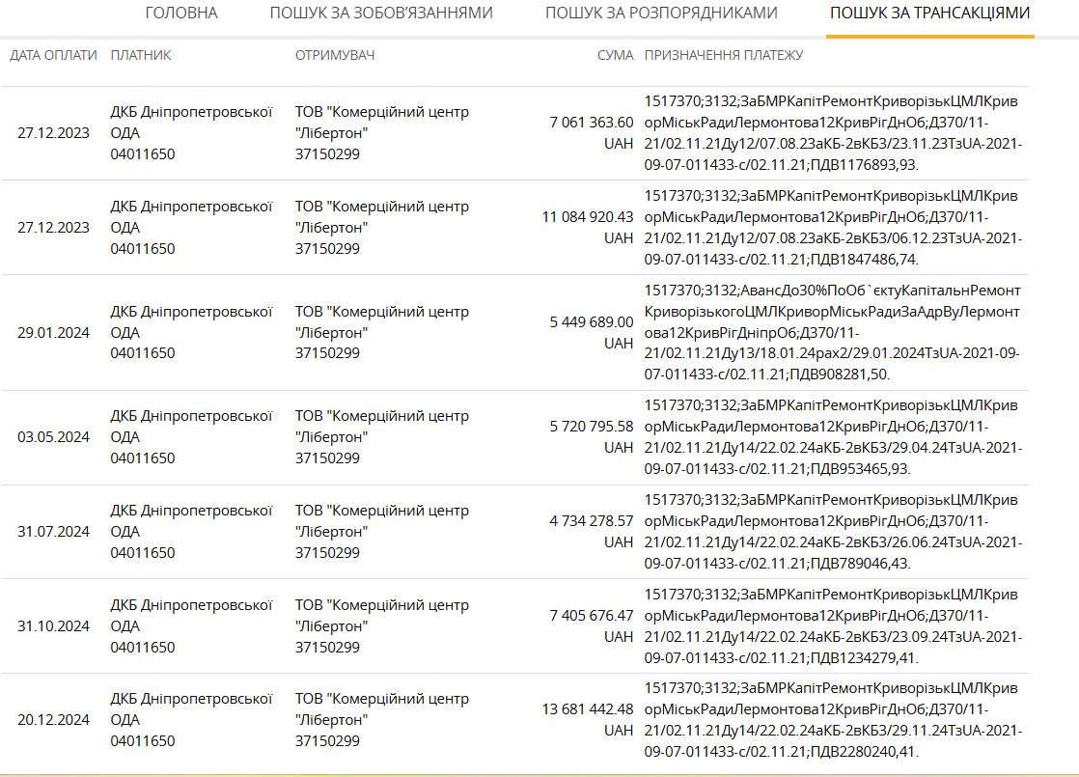Click payment purpose ending ПДВ2280240,41
Viewport: 1079px width, 777px height.
coord(832,720)
